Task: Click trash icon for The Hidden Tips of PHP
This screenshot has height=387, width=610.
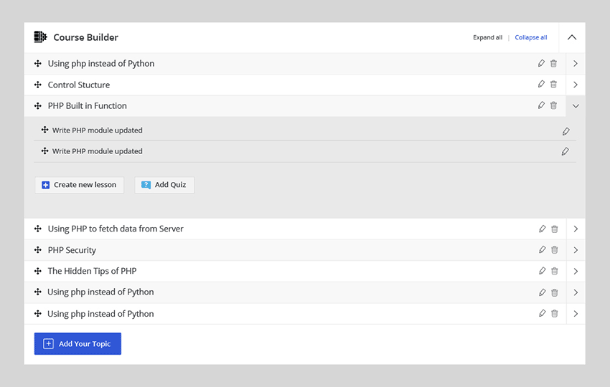Action: [554, 271]
